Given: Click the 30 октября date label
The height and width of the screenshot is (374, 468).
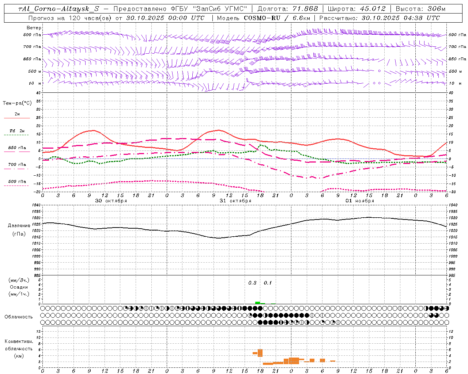Looking at the screenshot, I should pos(111,201).
